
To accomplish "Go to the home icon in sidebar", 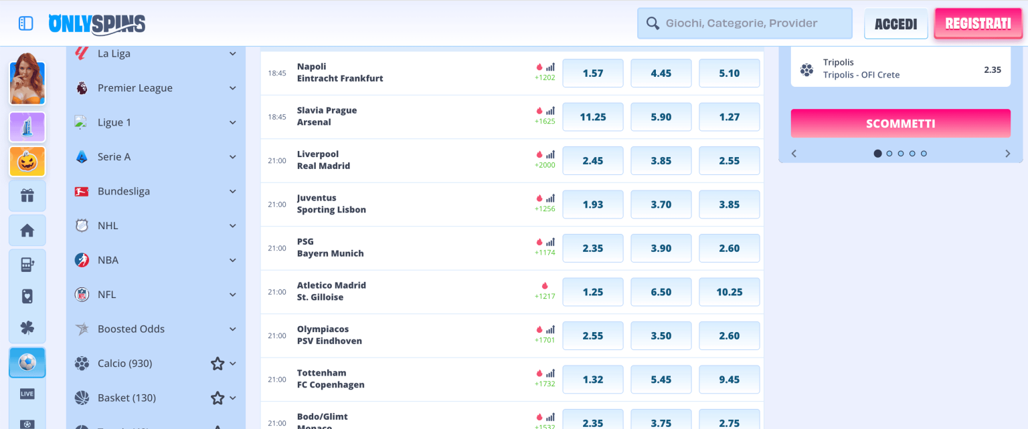I will tap(27, 231).
